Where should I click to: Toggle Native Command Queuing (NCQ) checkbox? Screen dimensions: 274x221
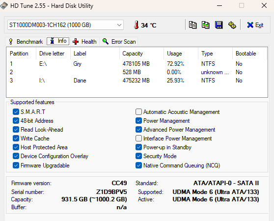click(138, 166)
